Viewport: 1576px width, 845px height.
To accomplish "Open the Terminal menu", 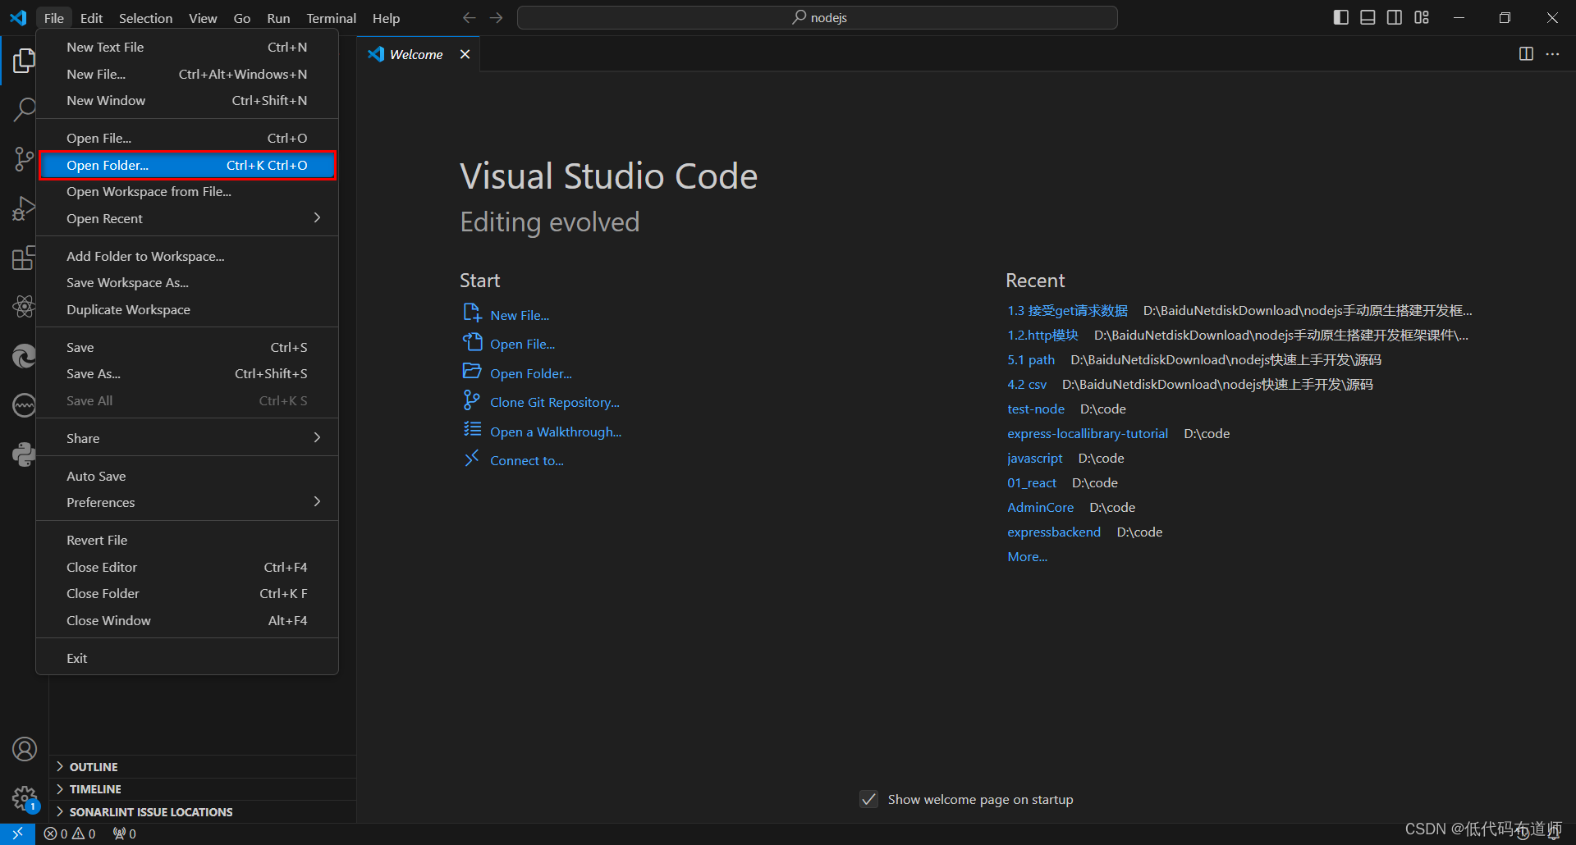I will (x=331, y=18).
